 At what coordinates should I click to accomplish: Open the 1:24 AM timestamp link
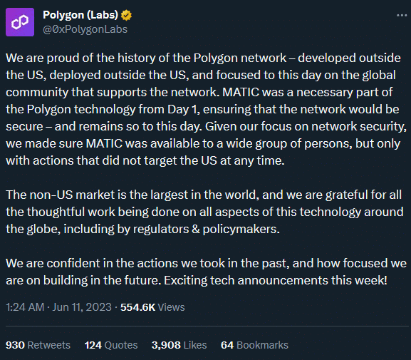click(25, 307)
